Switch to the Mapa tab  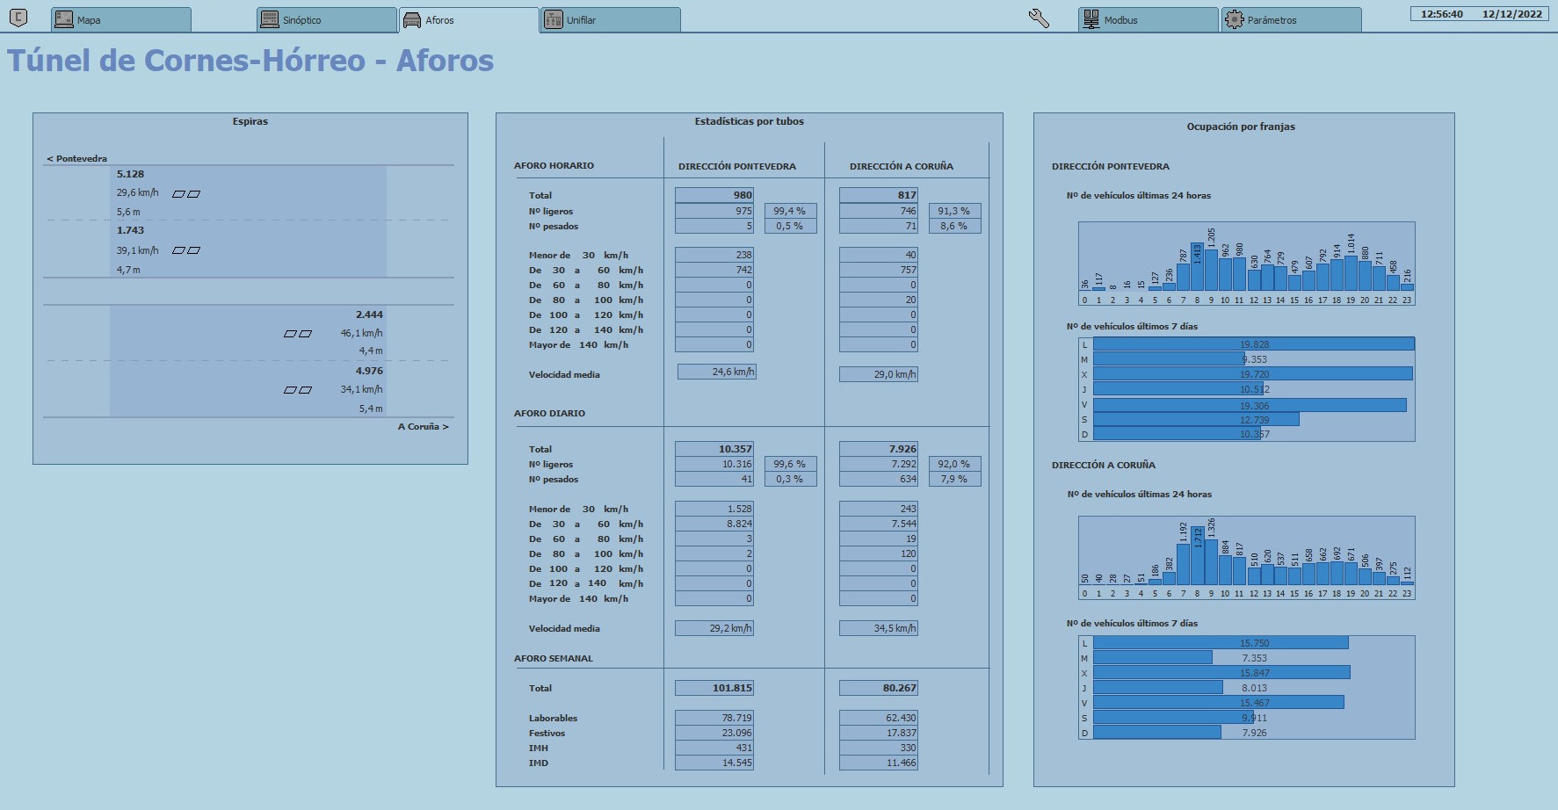(121, 19)
